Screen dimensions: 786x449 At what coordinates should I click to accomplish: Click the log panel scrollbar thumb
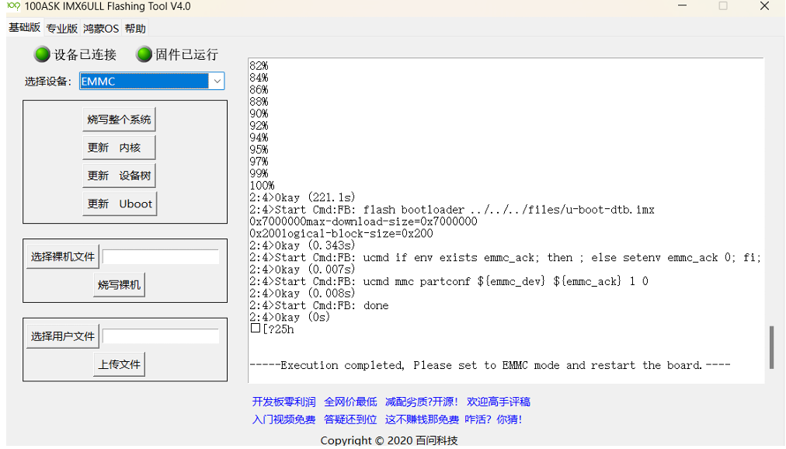pos(771,347)
